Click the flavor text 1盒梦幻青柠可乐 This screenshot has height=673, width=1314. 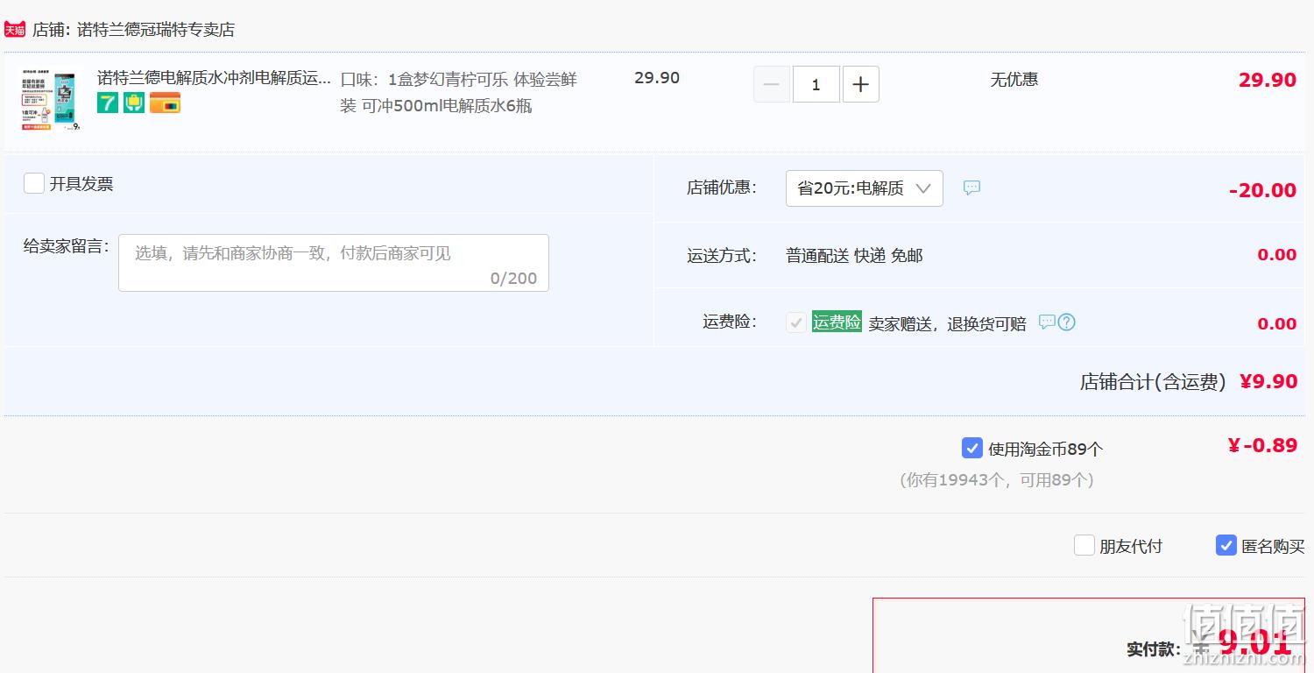pyautogui.click(x=449, y=80)
